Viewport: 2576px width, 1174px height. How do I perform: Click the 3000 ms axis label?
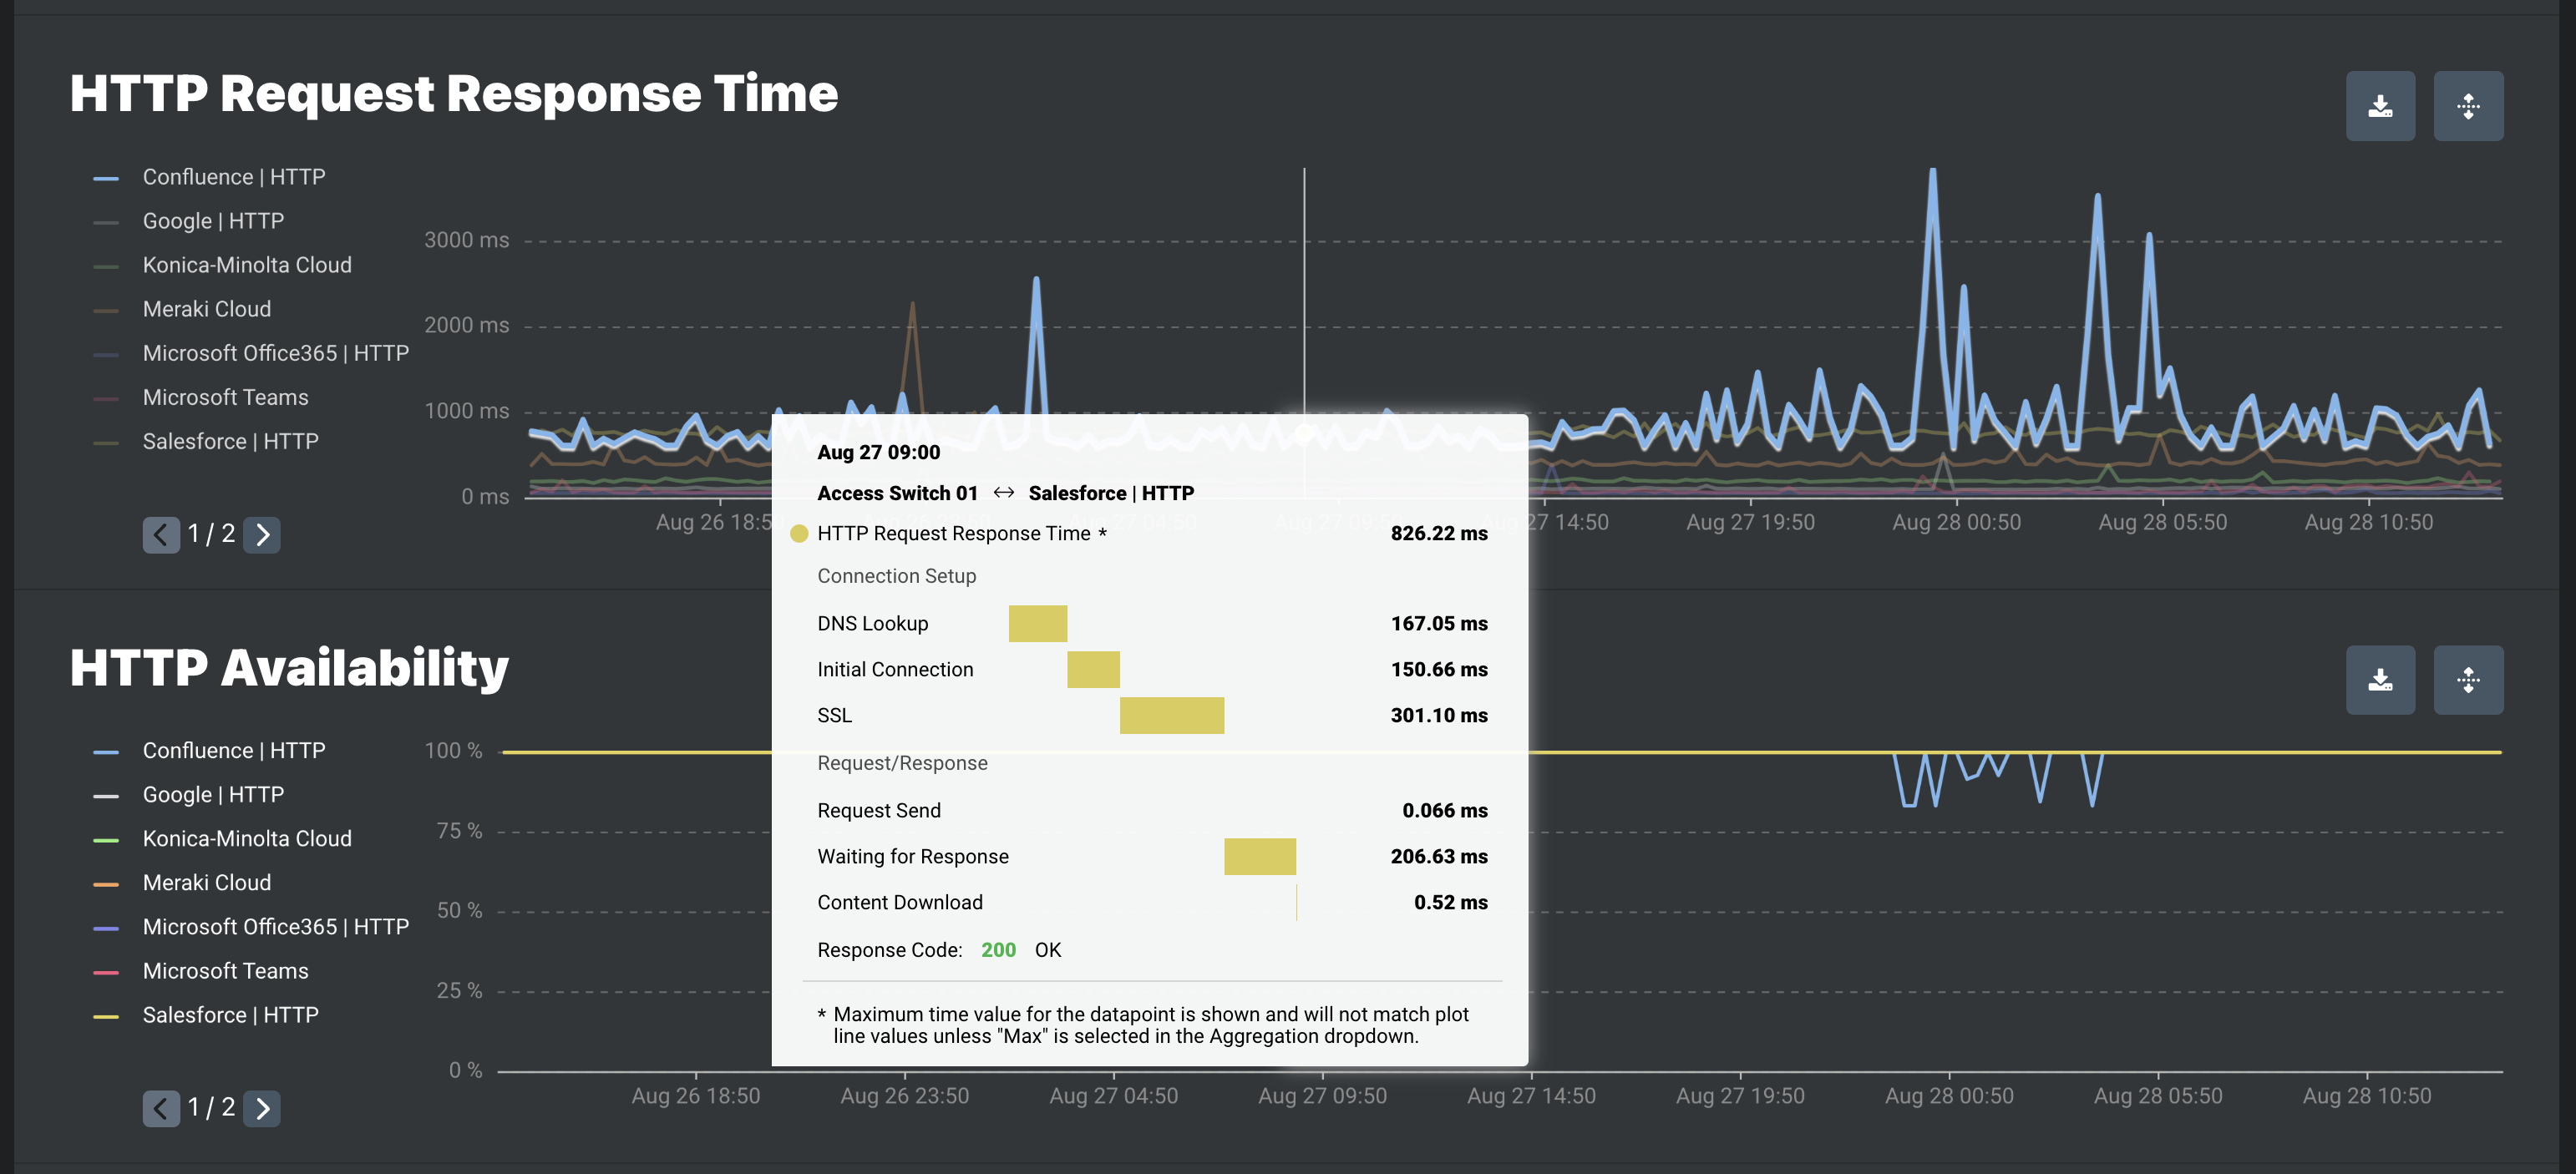pyautogui.click(x=466, y=240)
